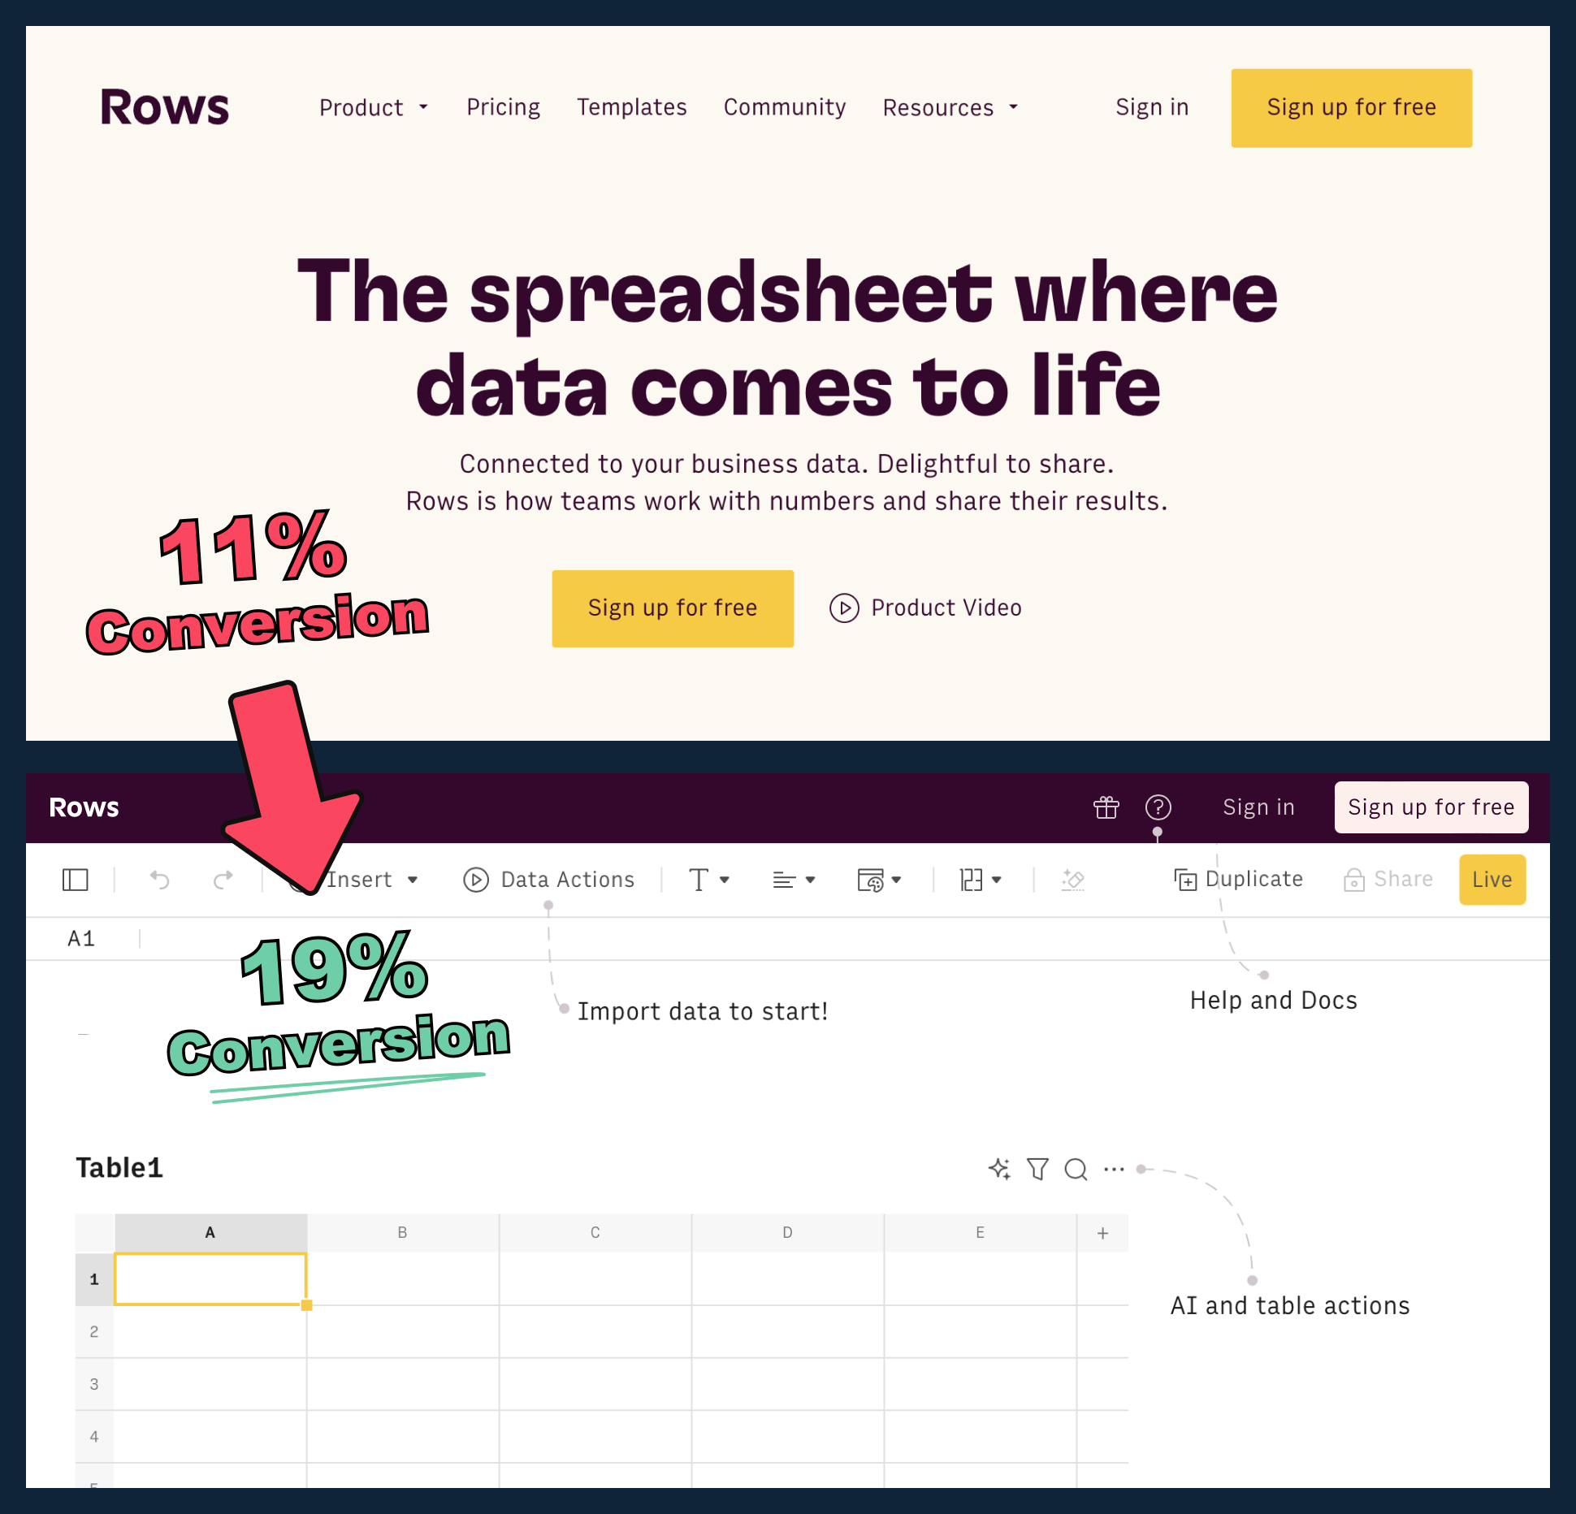Click the Help and Docs icon
Image resolution: width=1576 pixels, height=1514 pixels.
click(x=1159, y=807)
